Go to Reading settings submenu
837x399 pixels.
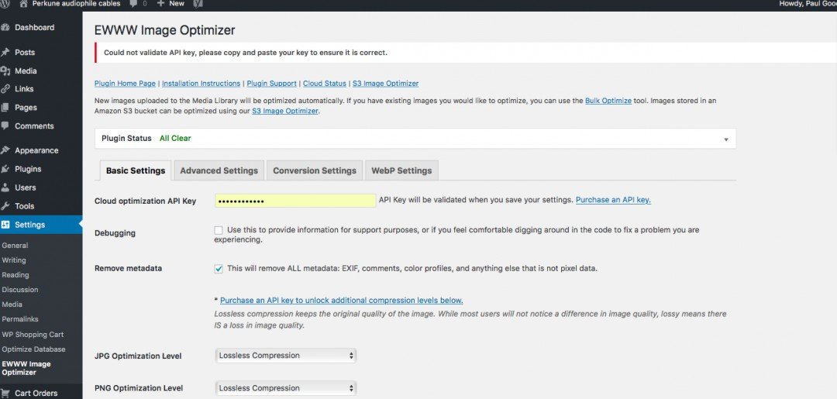pyautogui.click(x=15, y=275)
